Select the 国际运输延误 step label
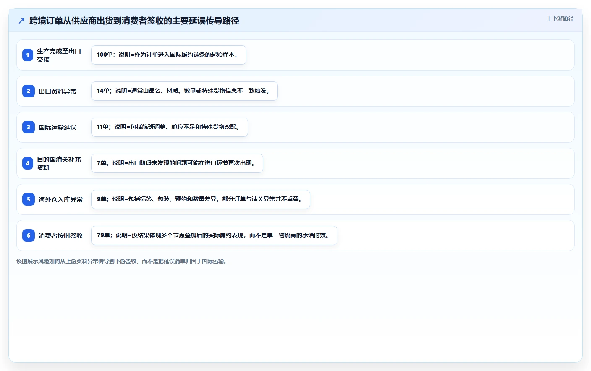The height and width of the screenshot is (371, 591). coord(58,127)
